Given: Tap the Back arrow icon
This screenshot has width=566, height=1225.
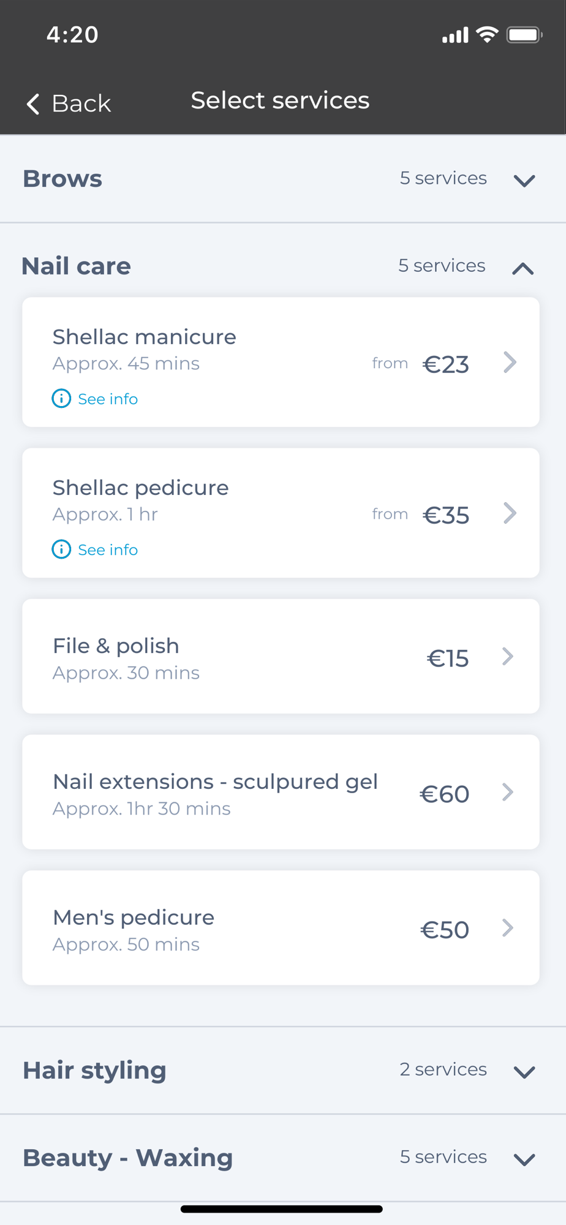Looking at the screenshot, I should click(33, 104).
